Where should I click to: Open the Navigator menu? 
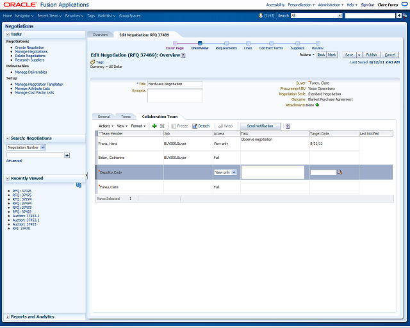pyautogui.click(x=24, y=15)
